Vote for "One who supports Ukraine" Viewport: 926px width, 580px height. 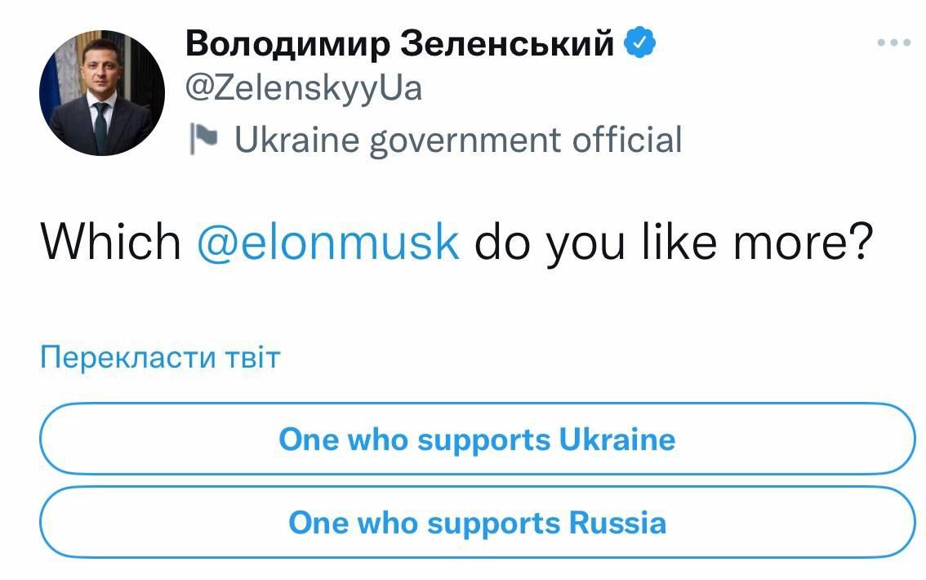point(477,439)
